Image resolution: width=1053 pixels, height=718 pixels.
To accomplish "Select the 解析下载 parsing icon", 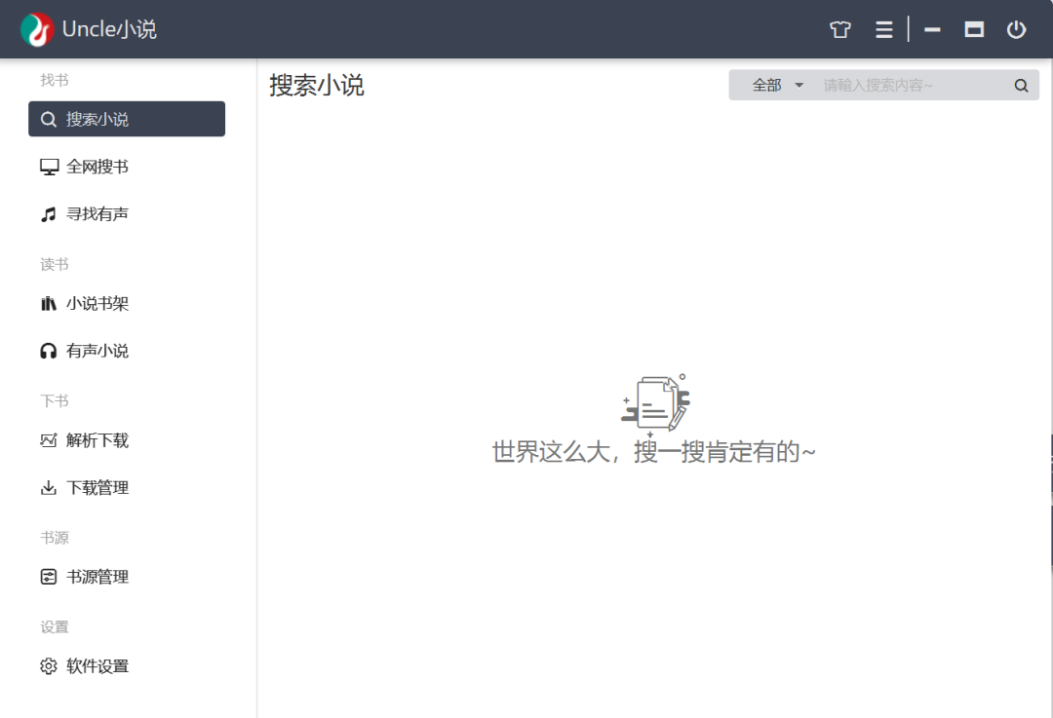I will [x=49, y=440].
